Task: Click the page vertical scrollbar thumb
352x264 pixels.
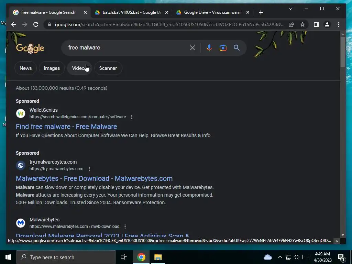Action: [x=343, y=51]
